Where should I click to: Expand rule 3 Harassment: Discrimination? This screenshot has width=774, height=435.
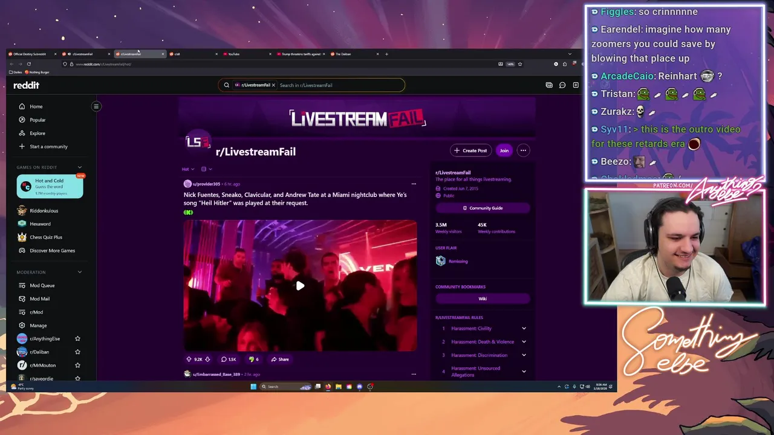(524, 355)
